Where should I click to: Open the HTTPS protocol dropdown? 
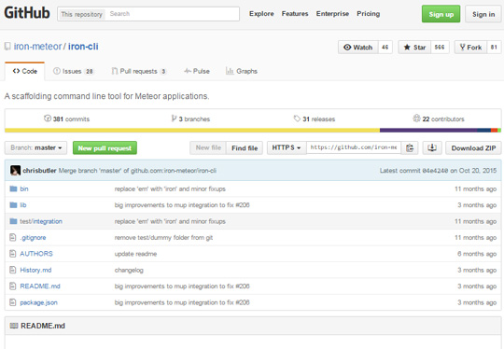[287, 147]
